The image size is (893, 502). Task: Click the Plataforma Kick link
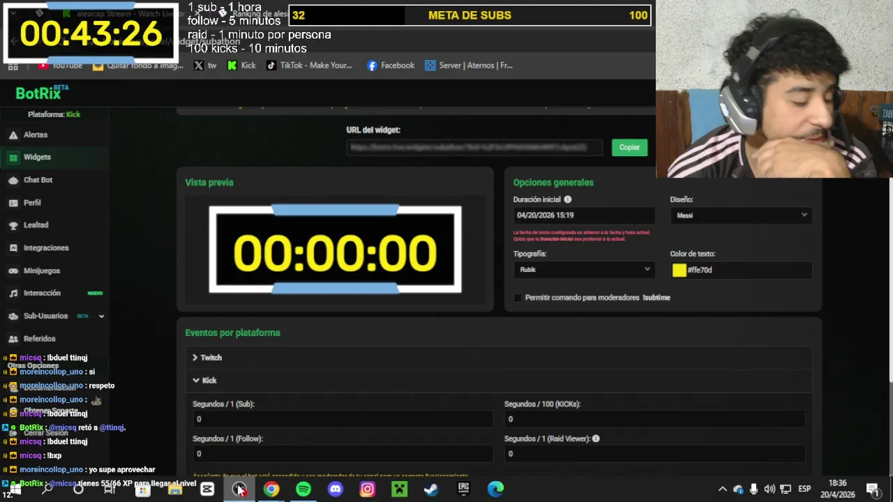[x=73, y=114]
